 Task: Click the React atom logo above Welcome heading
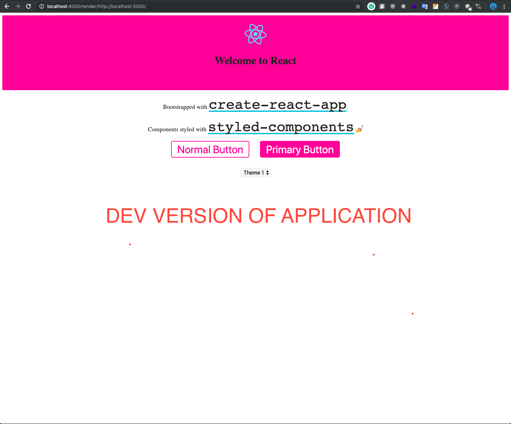(x=255, y=33)
